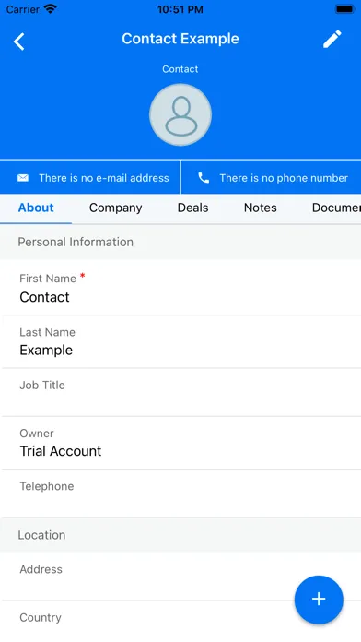This screenshot has height=642, width=361.
Task: Tap the 'Contact Example' page title
Action: 180,39
